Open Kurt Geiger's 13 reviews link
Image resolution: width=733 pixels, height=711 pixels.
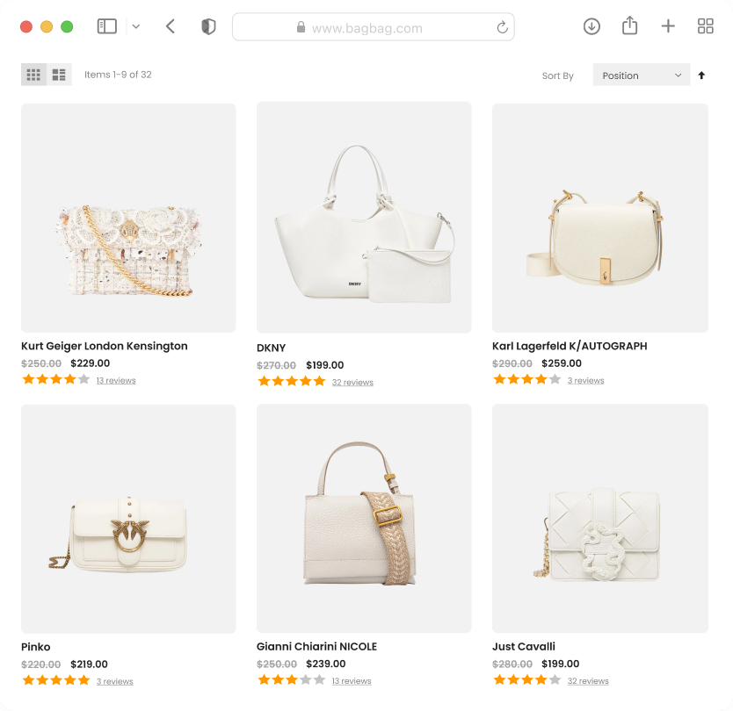click(116, 381)
